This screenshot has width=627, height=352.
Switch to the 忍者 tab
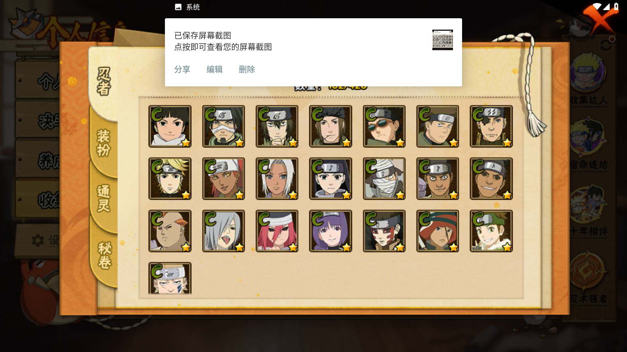(104, 81)
